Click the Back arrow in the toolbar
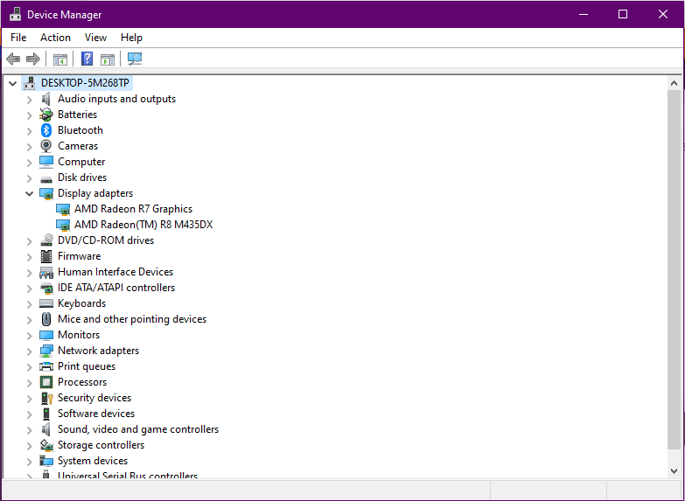Screen dimensions: 685x501 click(x=13, y=59)
